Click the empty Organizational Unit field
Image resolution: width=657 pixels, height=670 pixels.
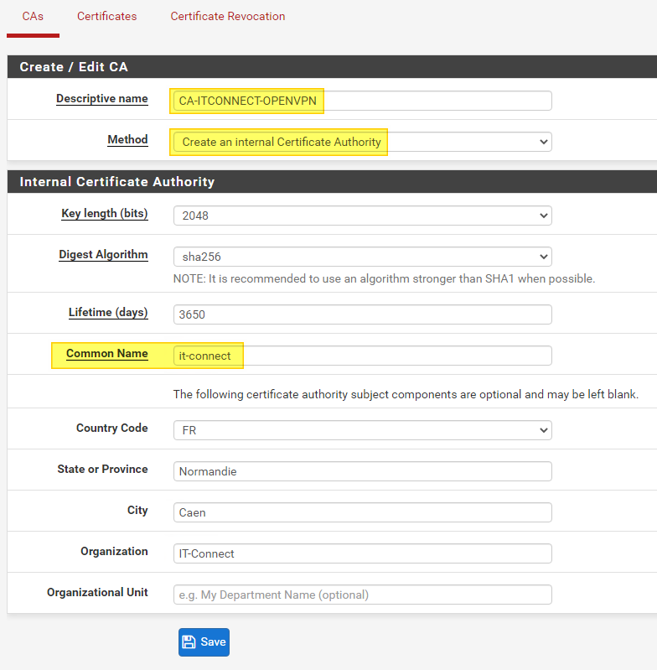[x=362, y=595]
